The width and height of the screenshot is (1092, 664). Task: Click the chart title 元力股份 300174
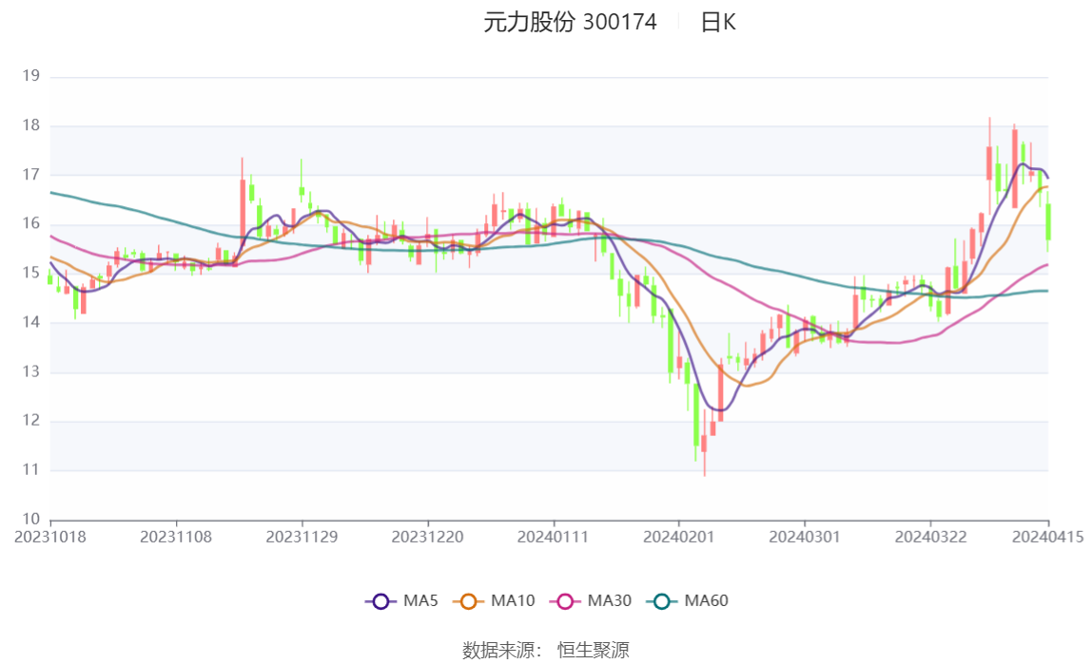tap(571, 22)
